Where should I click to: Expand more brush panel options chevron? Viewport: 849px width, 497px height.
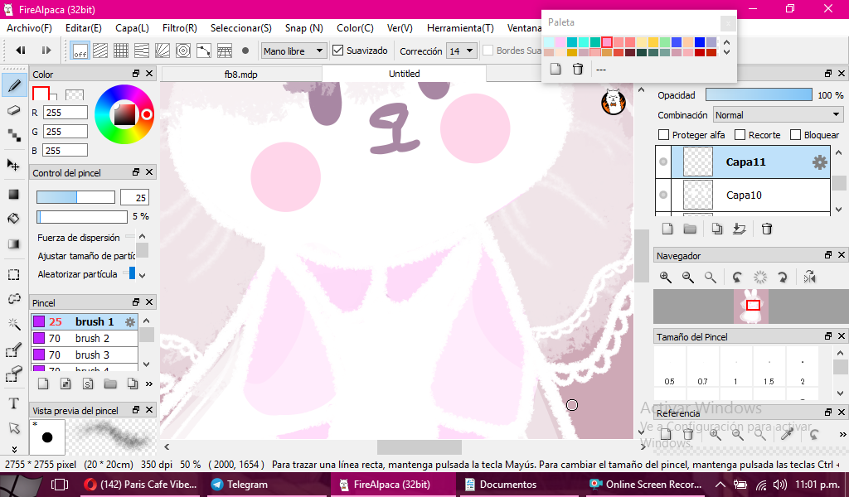tap(149, 384)
